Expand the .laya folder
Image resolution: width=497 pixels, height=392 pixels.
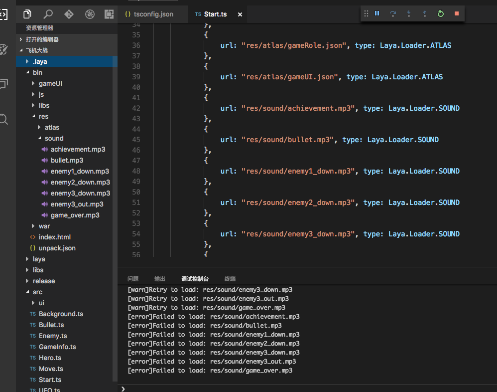pyautogui.click(x=39, y=61)
